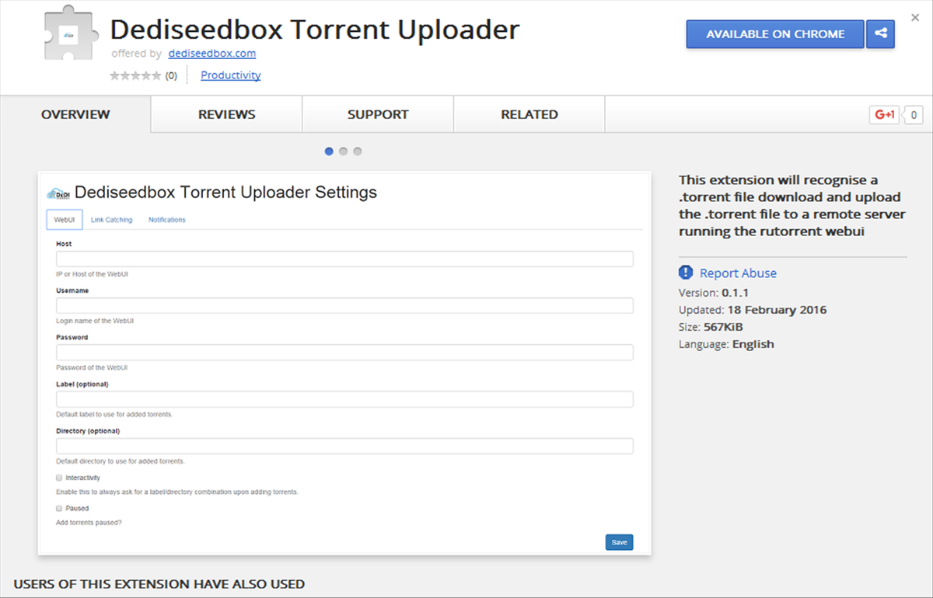Click the Report Abuse link
933x598 pixels.
(x=738, y=273)
